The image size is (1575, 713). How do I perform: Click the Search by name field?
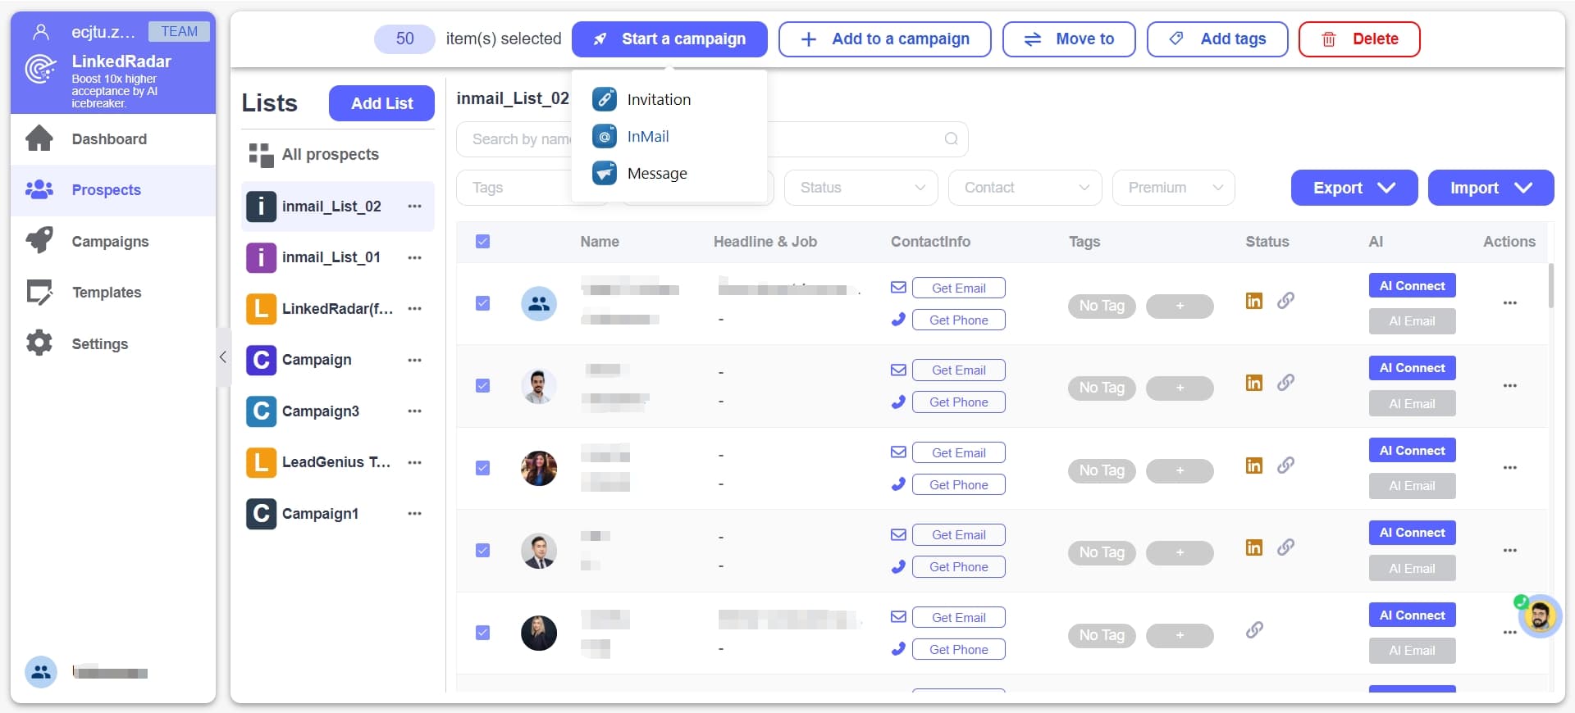pos(712,139)
